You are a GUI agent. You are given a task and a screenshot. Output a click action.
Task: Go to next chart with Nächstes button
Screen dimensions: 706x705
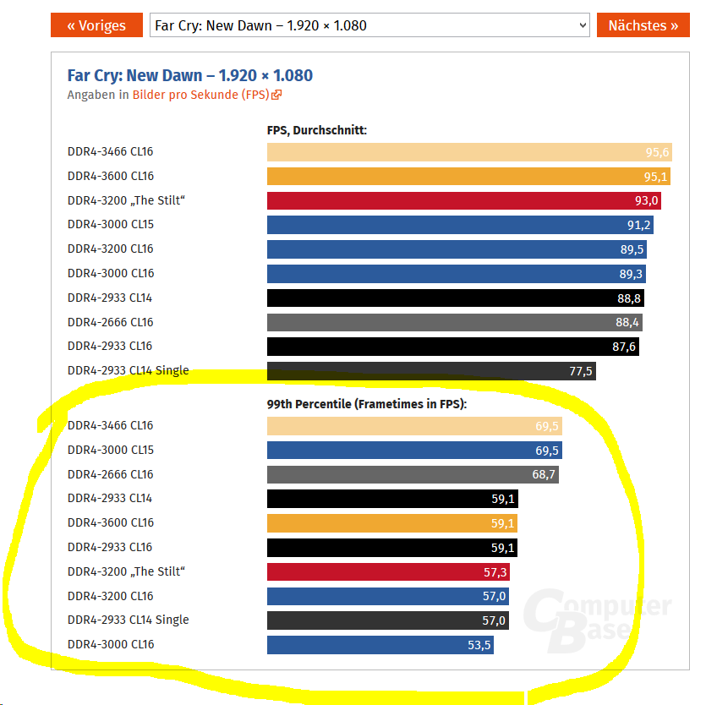[643, 25]
